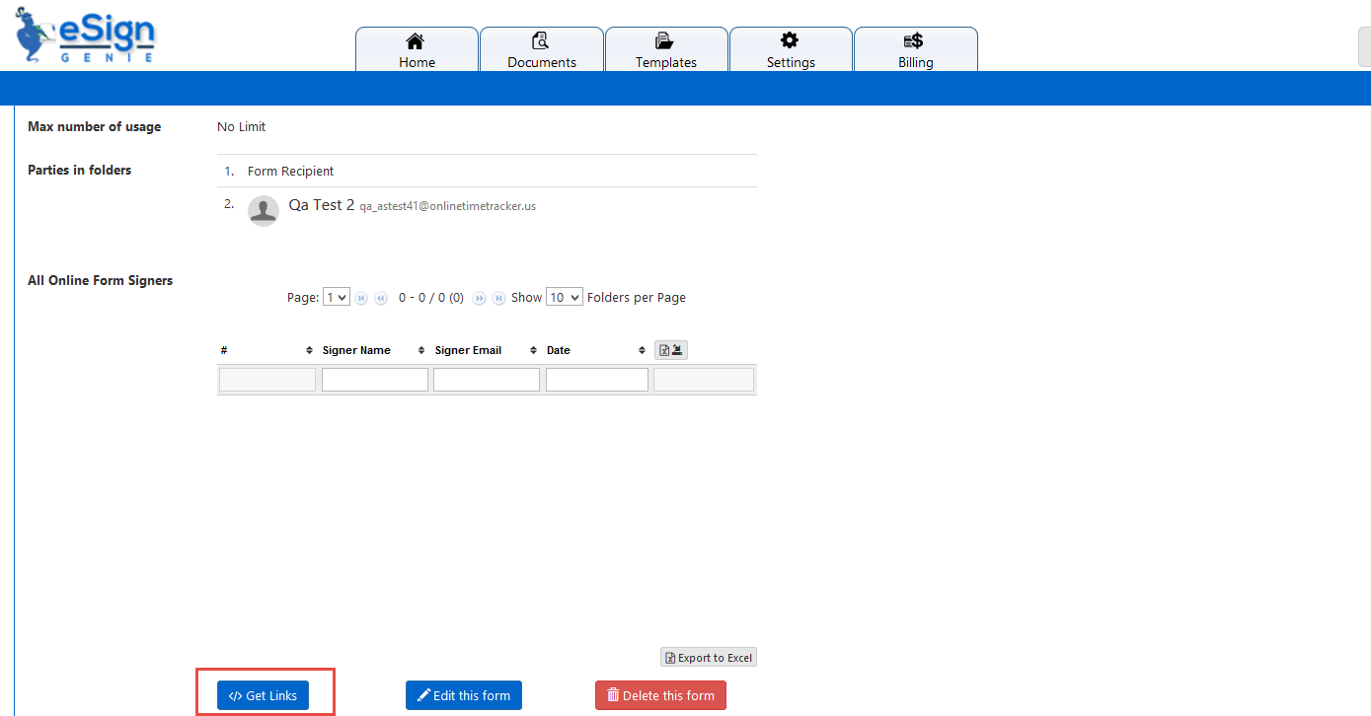This screenshot has height=716, width=1371.
Task: Click the printer icon beside the Excel icon
Action: [x=677, y=349]
